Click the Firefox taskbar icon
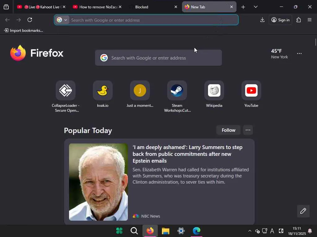This screenshot has height=237, width=317. pyautogui.click(x=150, y=231)
